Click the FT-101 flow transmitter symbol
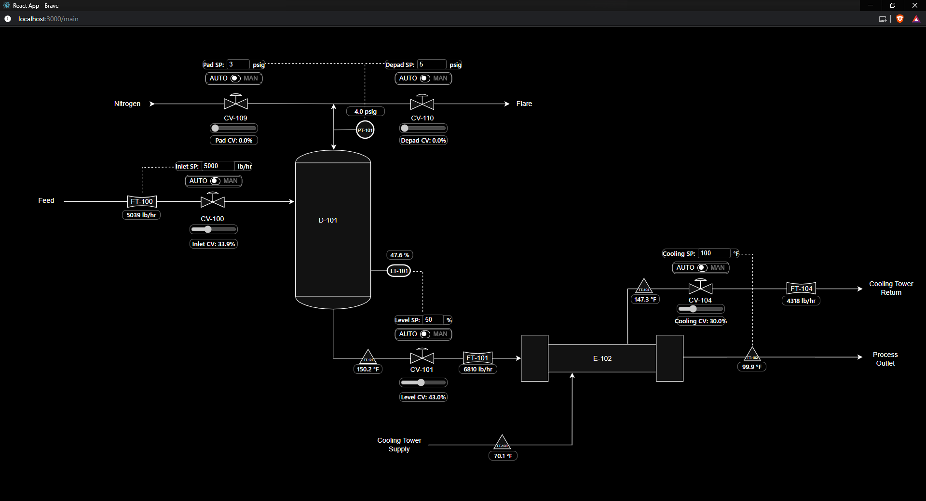The height and width of the screenshot is (501, 926). 477,358
